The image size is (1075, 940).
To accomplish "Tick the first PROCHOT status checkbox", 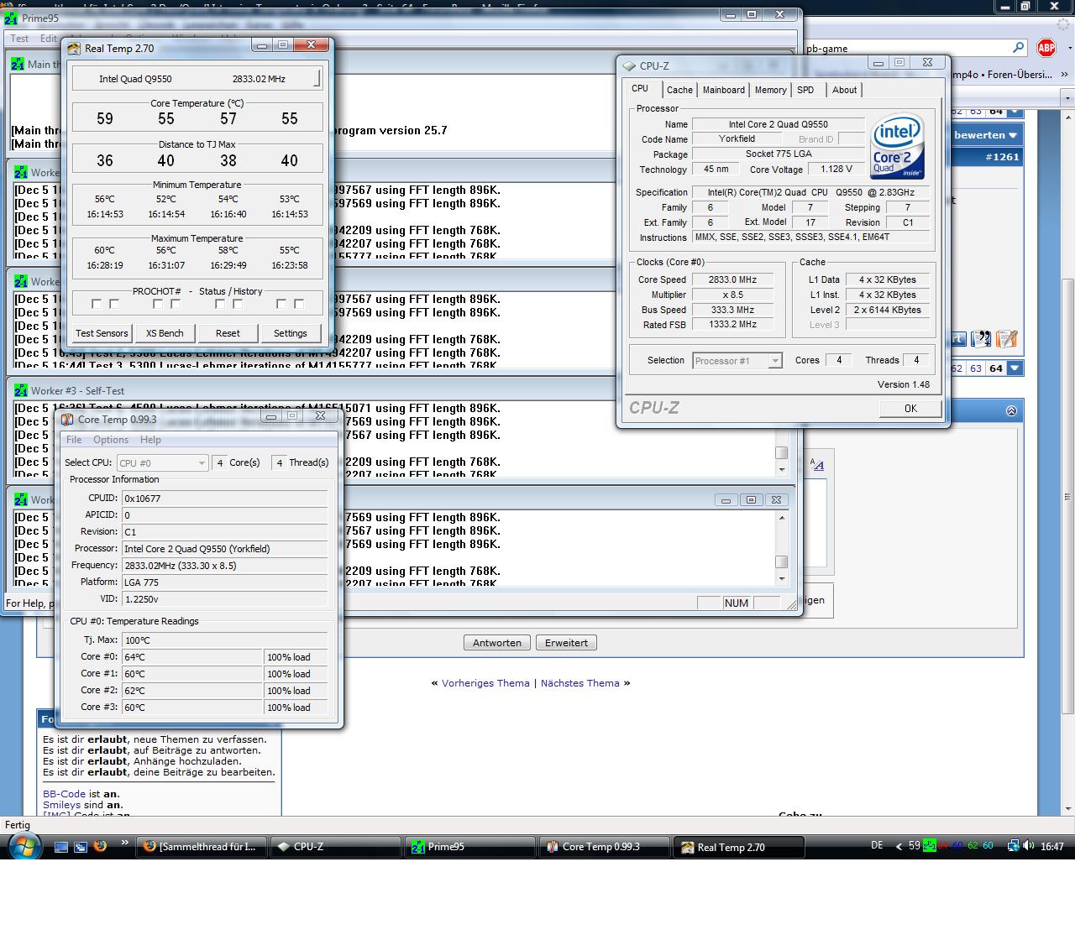I will (x=96, y=304).
